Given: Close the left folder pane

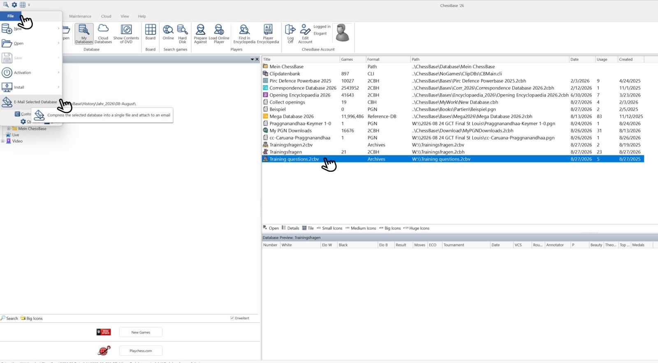Looking at the screenshot, I should pos(257,60).
